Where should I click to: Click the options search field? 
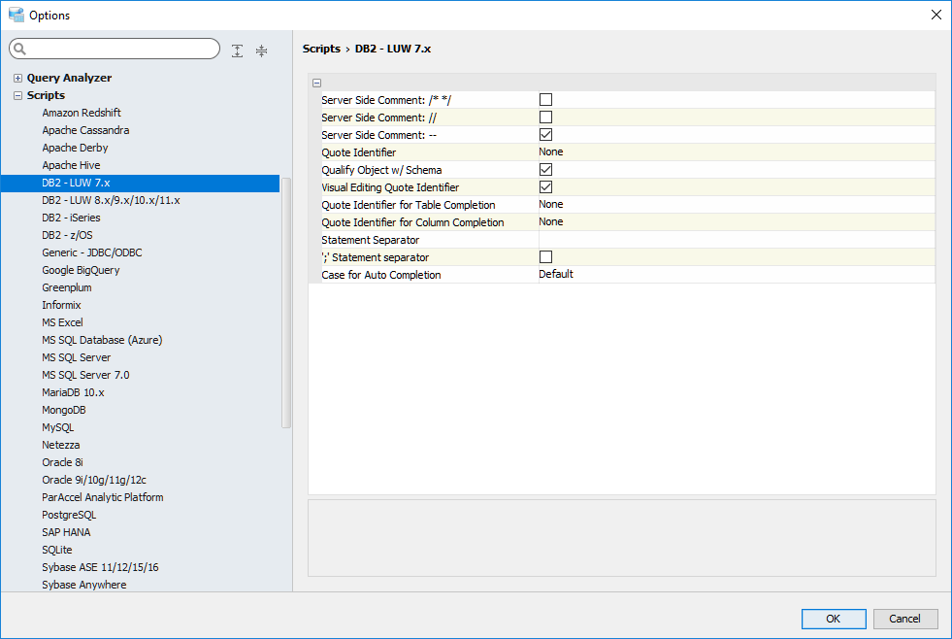pos(121,49)
